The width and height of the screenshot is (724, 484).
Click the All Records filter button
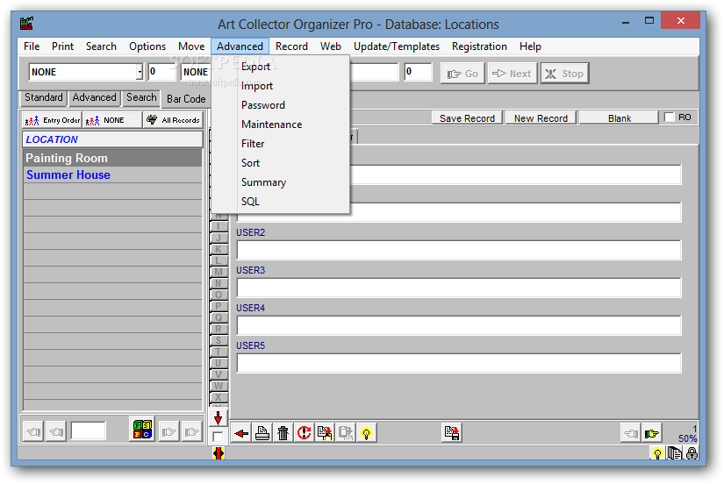pos(173,120)
